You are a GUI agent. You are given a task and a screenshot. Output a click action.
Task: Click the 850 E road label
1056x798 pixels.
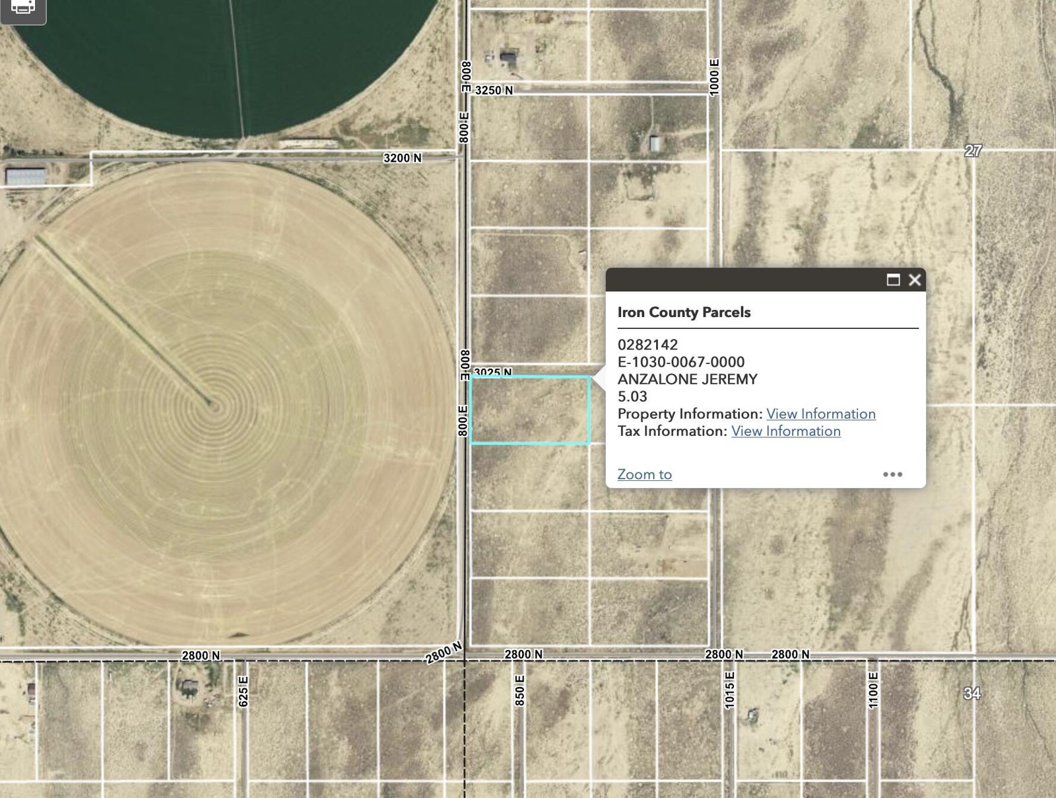(519, 690)
